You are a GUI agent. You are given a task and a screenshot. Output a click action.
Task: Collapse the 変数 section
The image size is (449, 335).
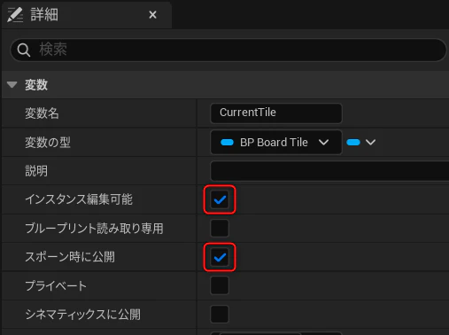click(x=12, y=85)
